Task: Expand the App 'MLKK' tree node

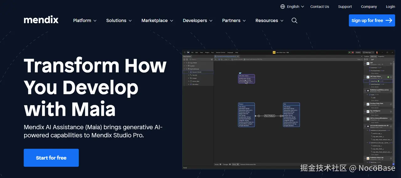Action: tap(184, 63)
